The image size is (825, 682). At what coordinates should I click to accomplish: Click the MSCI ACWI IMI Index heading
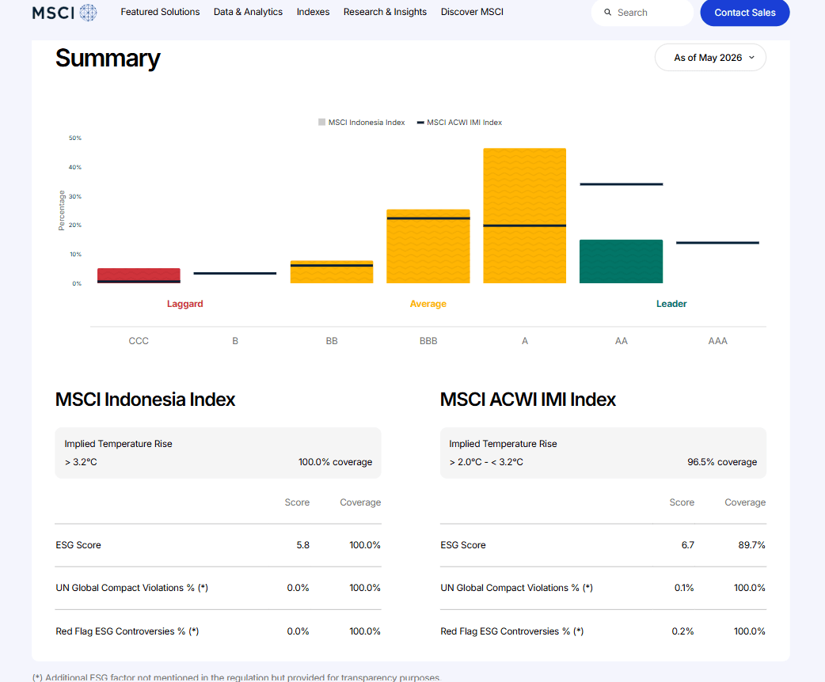pyautogui.click(x=528, y=399)
